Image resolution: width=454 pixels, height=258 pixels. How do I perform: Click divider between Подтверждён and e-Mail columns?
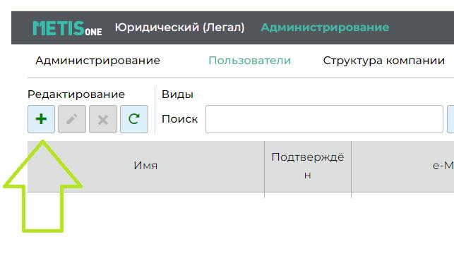coord(351,166)
